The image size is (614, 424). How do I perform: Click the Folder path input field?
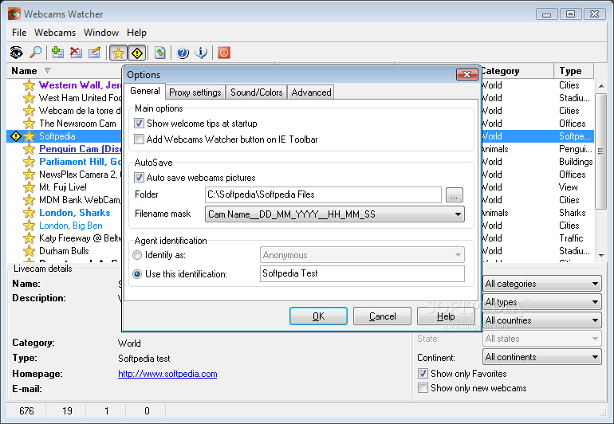click(323, 194)
